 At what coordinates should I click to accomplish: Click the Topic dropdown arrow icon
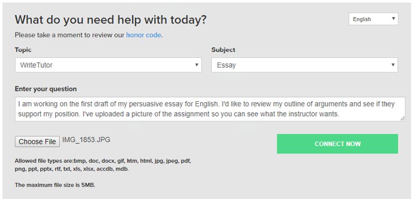click(x=197, y=65)
